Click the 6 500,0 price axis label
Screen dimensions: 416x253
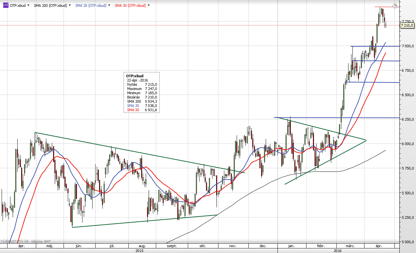coord(408,95)
